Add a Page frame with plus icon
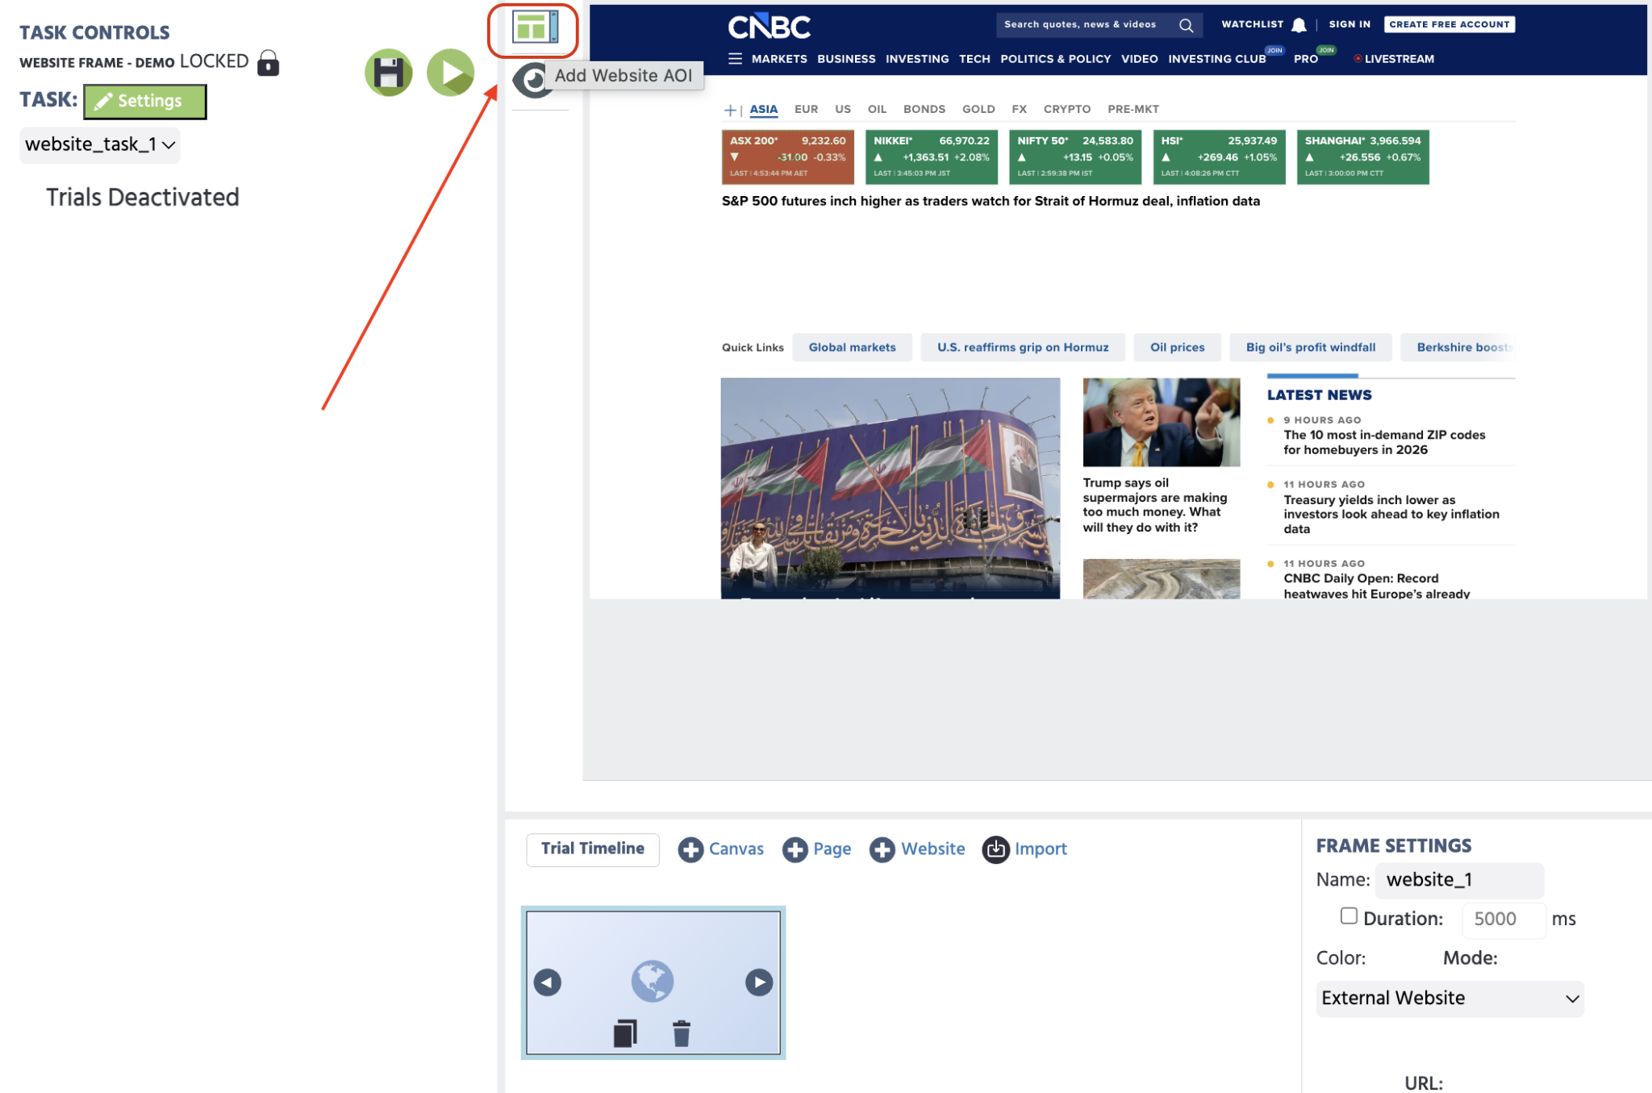Screen dimensions: 1652x1093 click(795, 849)
